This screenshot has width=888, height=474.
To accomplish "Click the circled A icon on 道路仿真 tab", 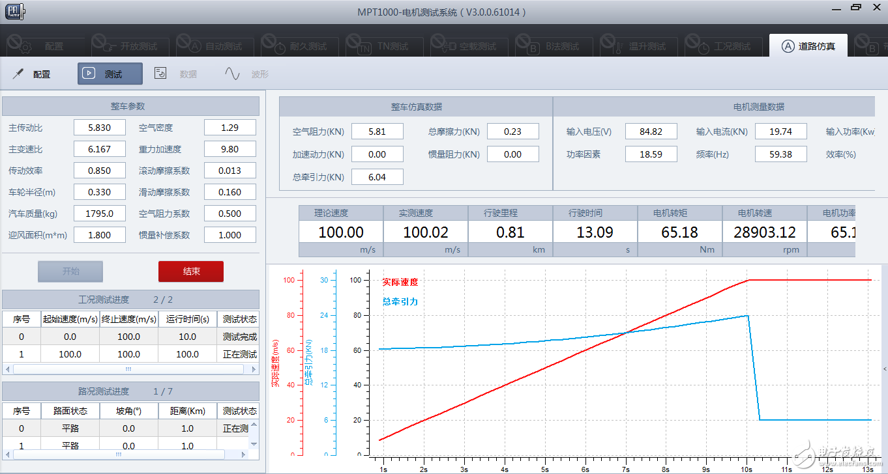I will pyautogui.click(x=788, y=46).
